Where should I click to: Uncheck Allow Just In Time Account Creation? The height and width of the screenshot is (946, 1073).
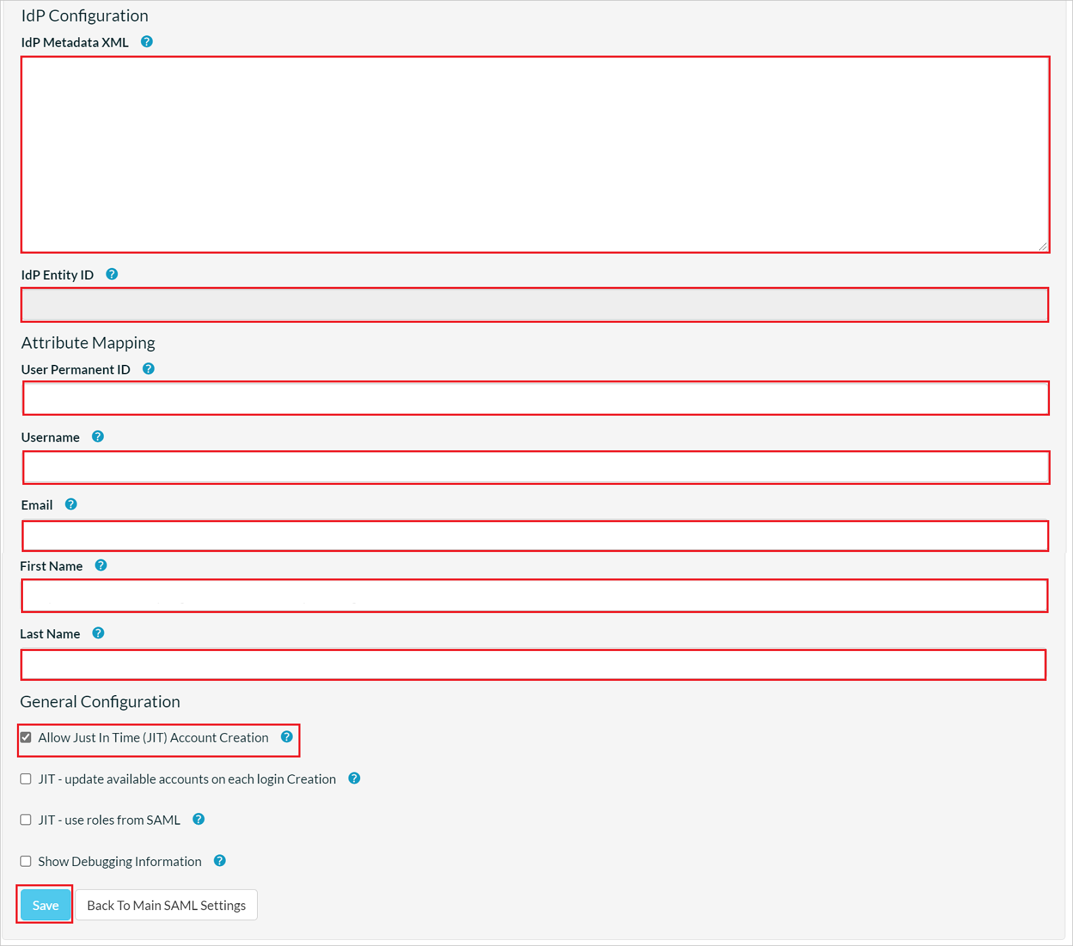(x=26, y=737)
